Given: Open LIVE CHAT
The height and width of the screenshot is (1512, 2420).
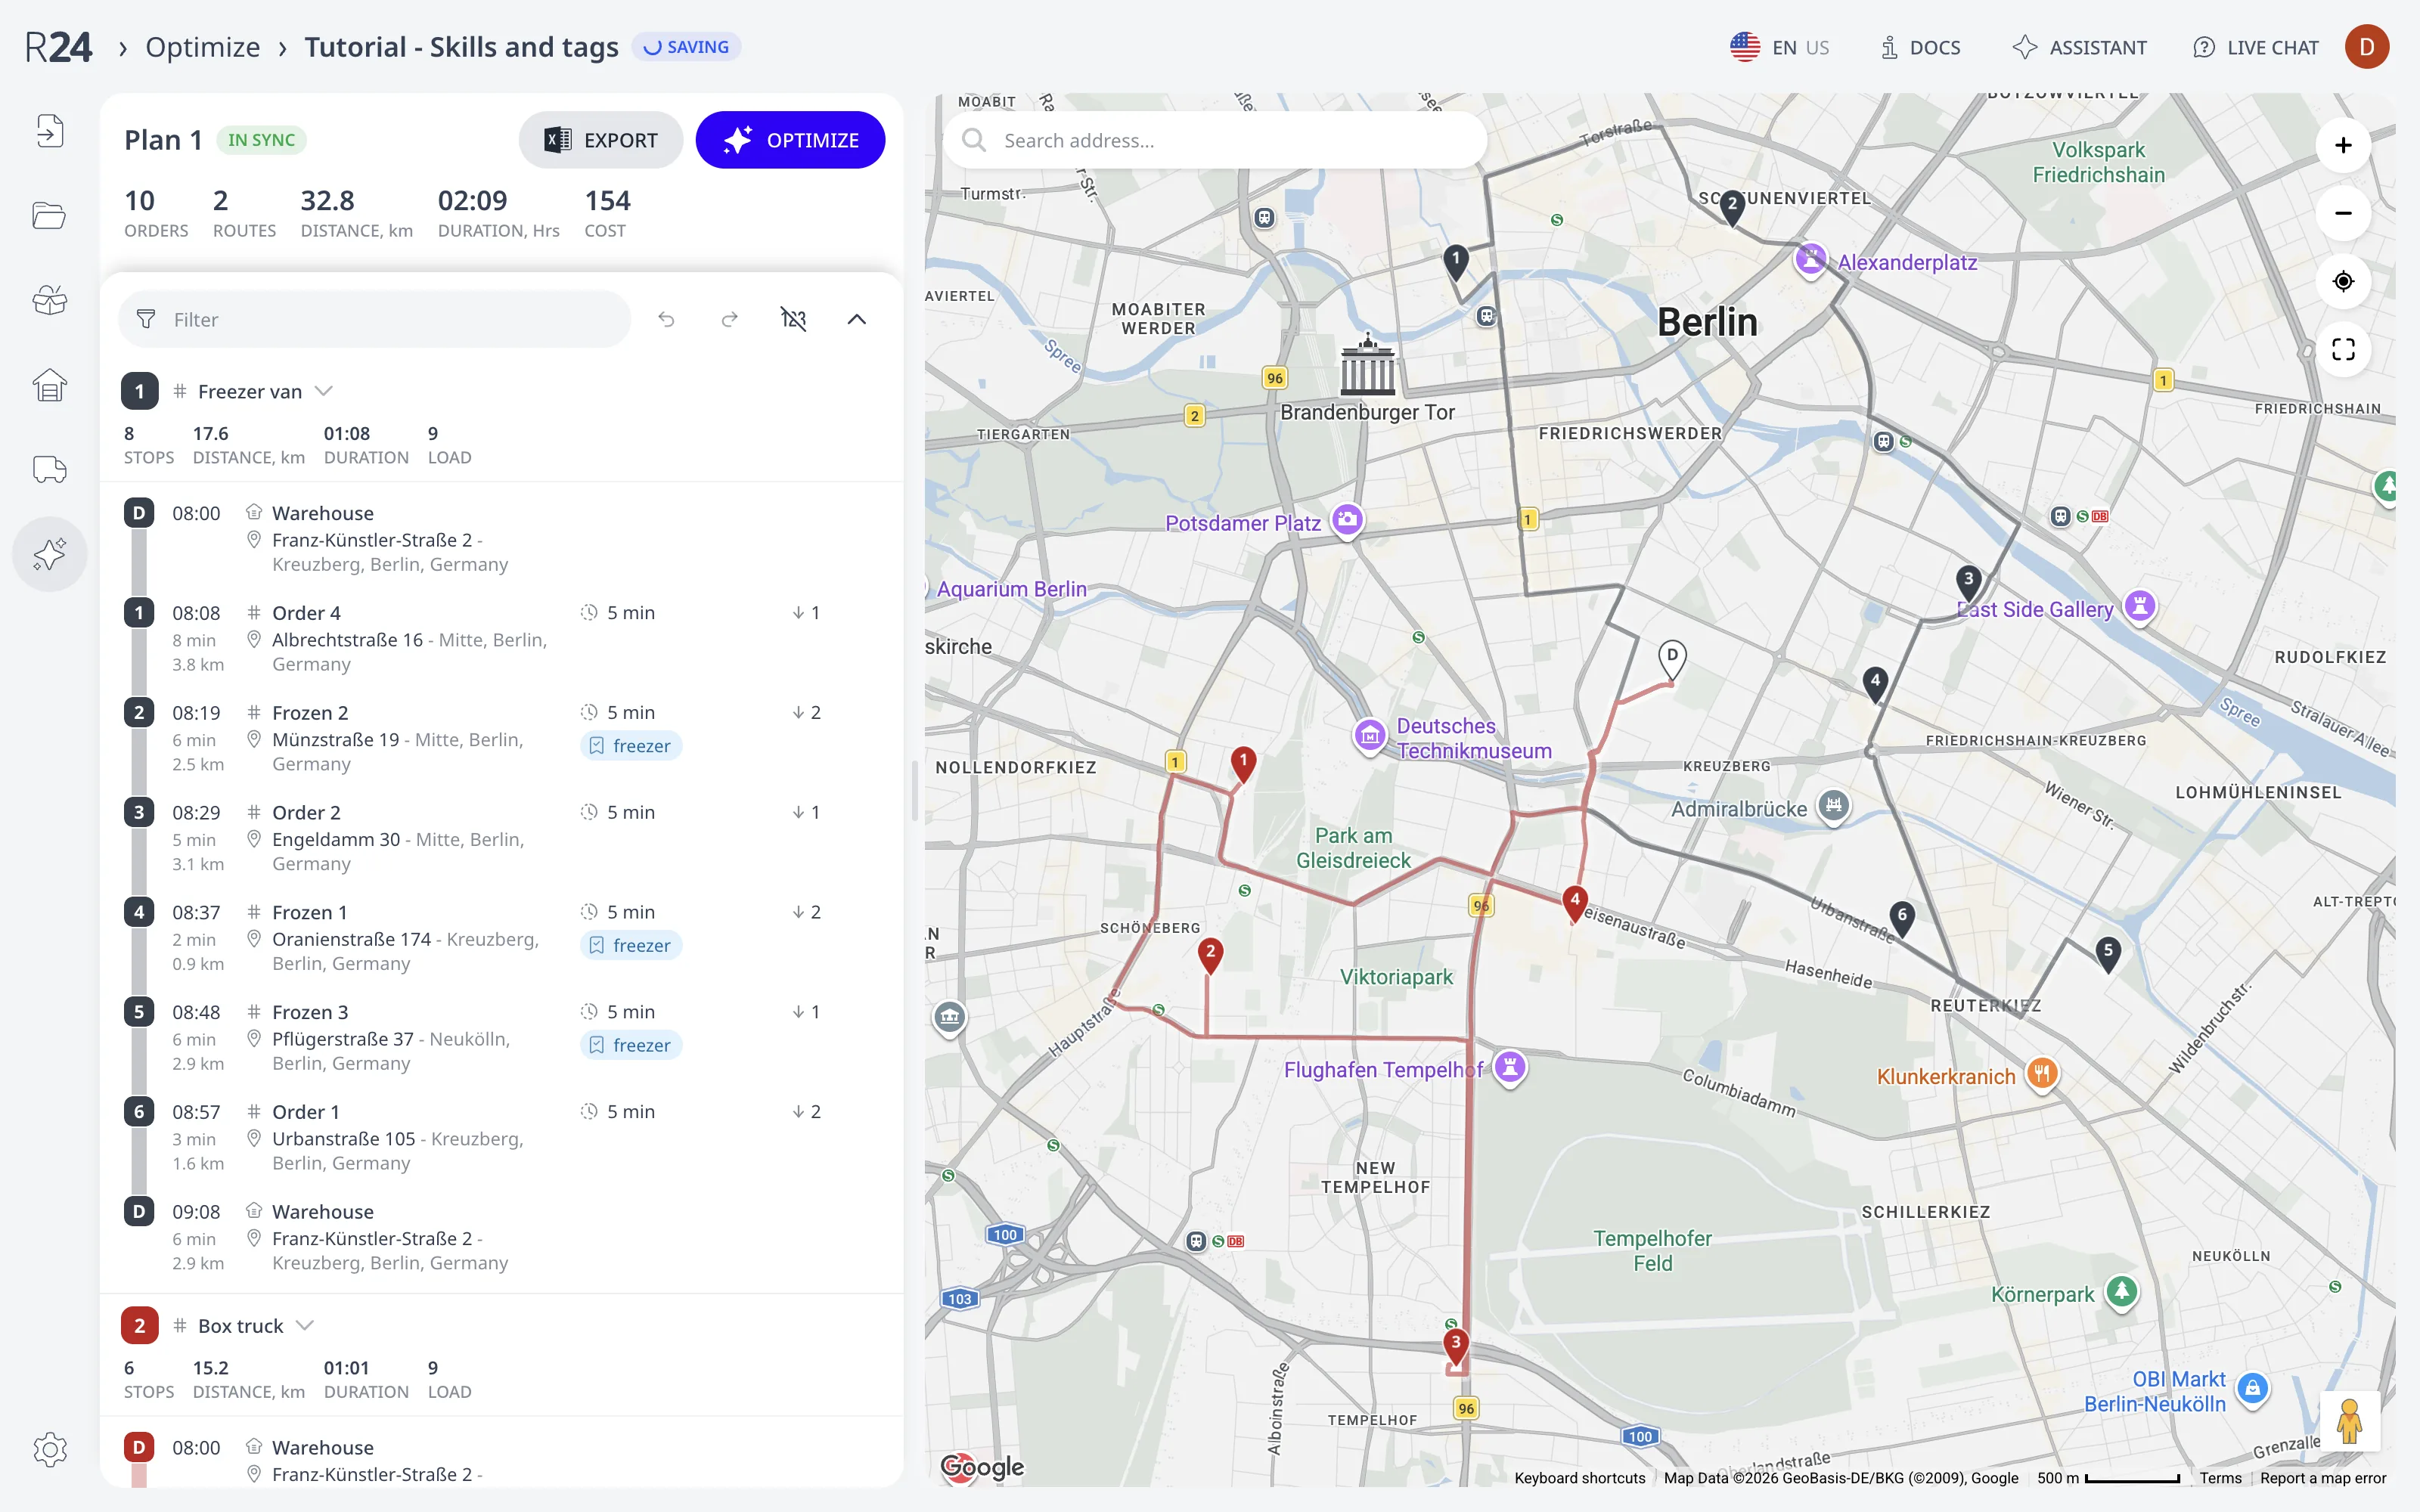Looking at the screenshot, I should point(2255,47).
